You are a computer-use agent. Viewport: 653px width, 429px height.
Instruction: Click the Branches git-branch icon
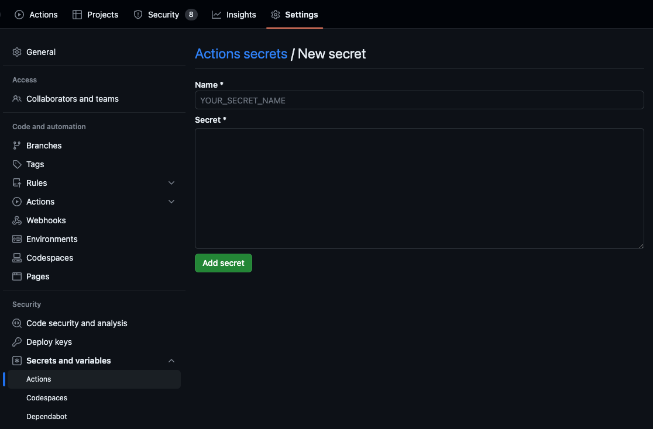[16, 145]
